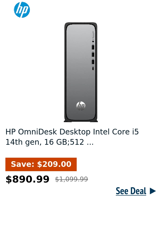Screen dimensions: 162x233
Task: Click the tower's base stand
Action: click(80, 121)
